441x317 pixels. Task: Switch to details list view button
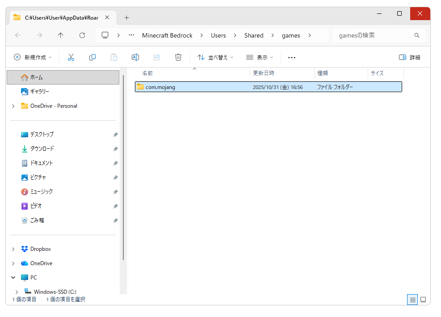[412, 300]
